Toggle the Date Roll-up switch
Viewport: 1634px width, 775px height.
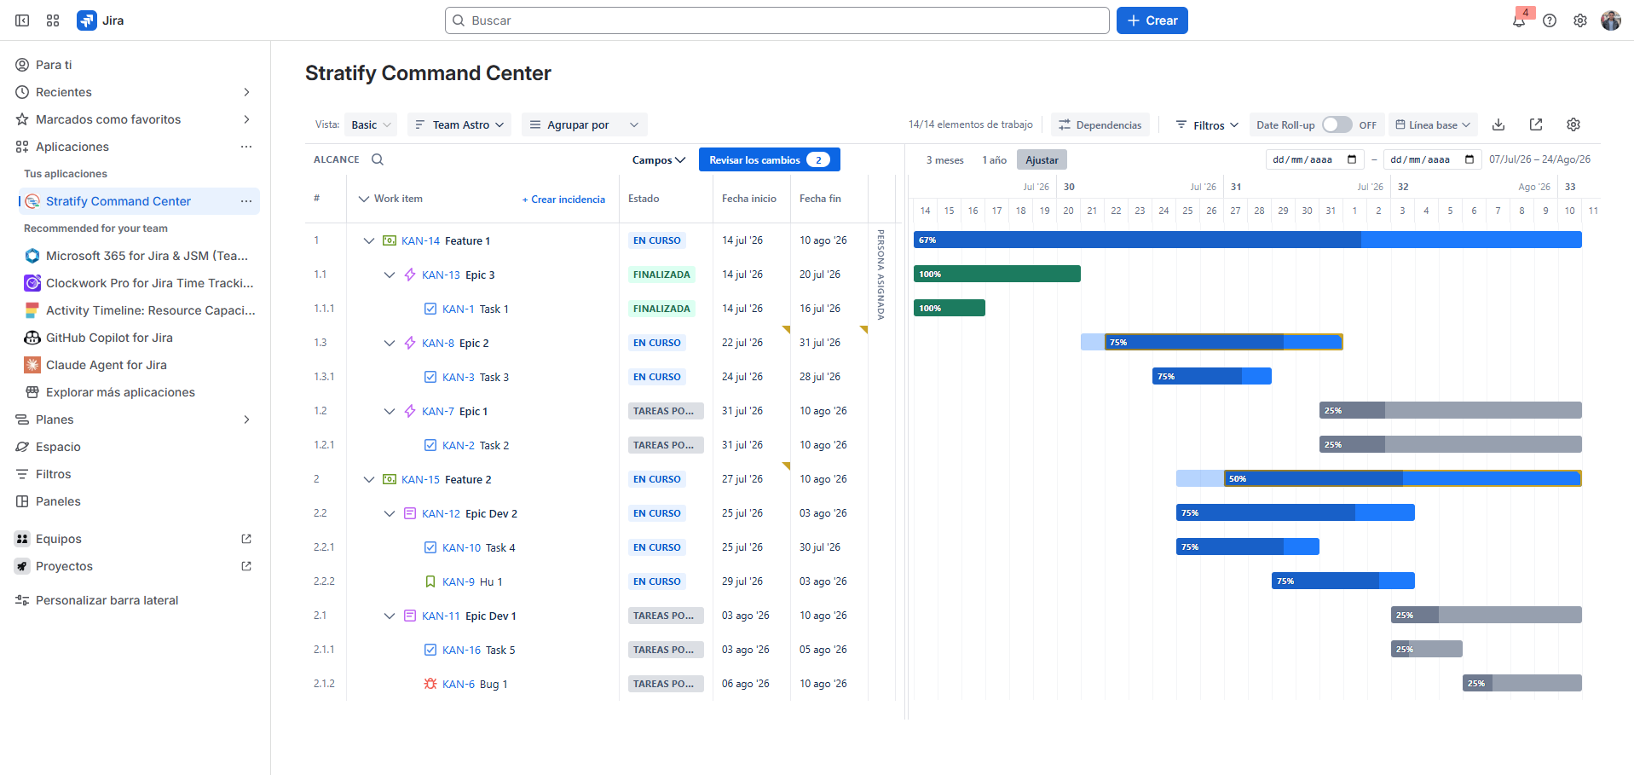click(1337, 124)
